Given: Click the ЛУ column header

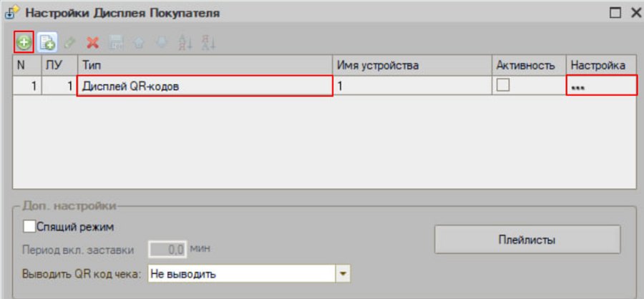Looking at the screenshot, I should (59, 65).
